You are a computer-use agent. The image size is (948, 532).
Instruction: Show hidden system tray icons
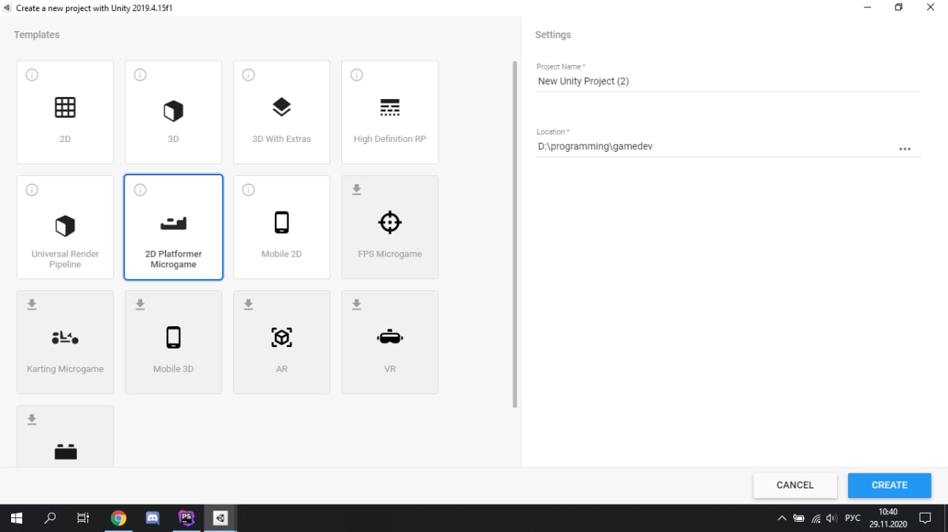(x=782, y=518)
